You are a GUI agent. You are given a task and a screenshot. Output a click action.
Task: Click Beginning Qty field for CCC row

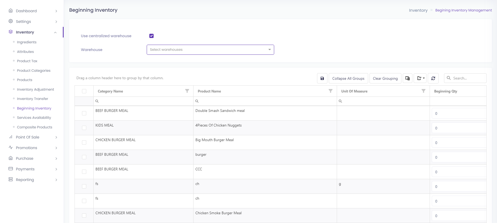459,172
